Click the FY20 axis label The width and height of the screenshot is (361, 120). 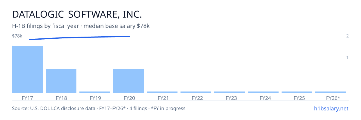click(128, 98)
